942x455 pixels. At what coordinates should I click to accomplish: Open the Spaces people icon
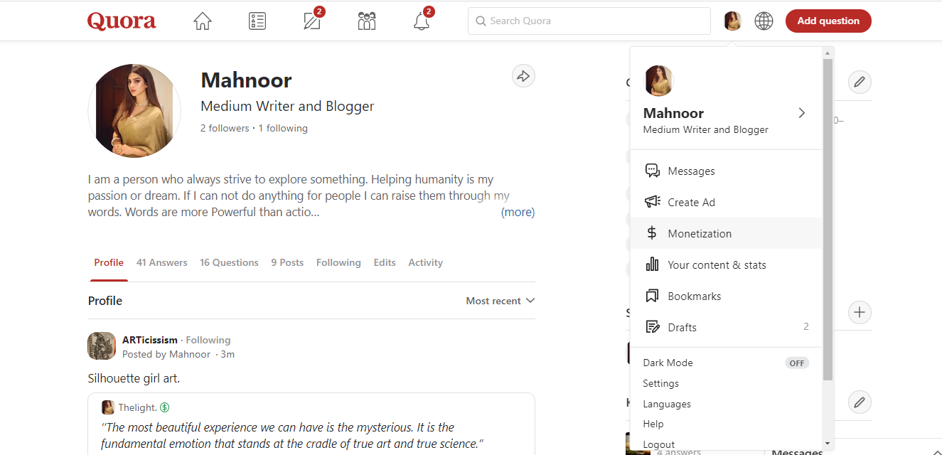coord(367,21)
